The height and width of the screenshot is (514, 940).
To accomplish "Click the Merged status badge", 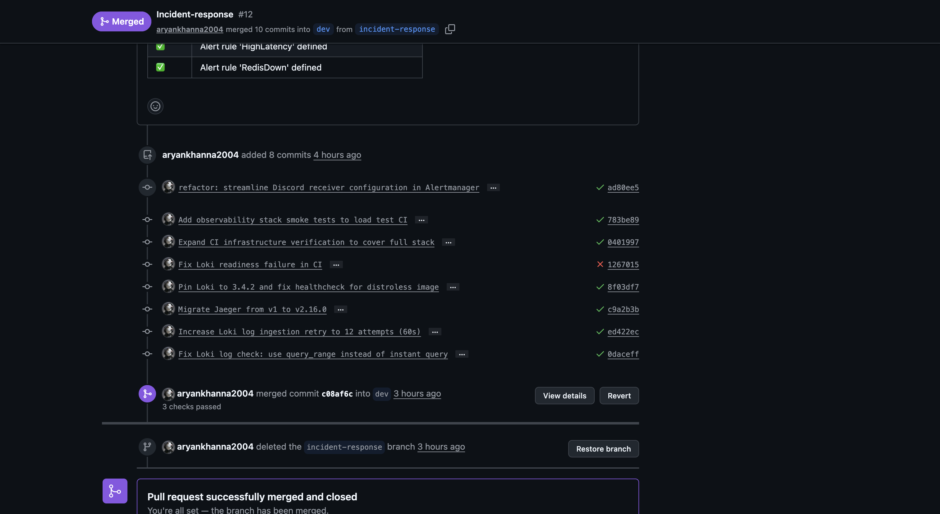I will point(121,21).
